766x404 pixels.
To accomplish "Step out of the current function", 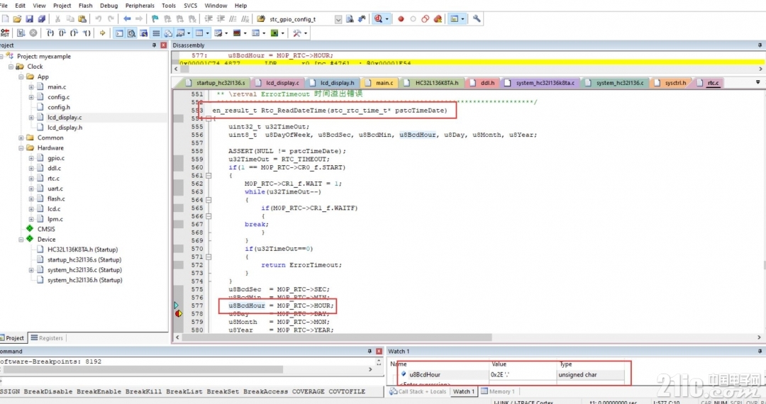I will (74, 33).
